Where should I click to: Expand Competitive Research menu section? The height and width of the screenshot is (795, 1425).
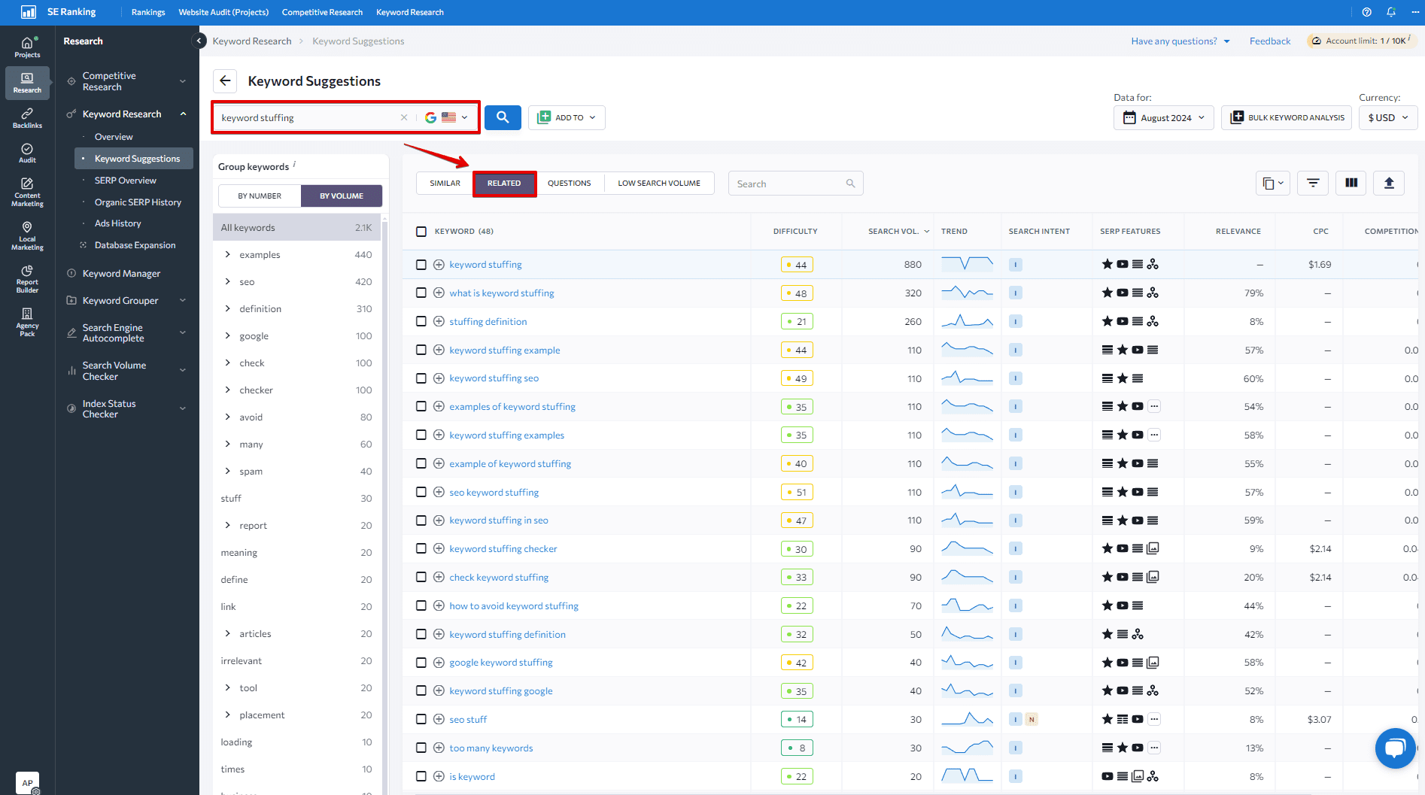pos(126,81)
